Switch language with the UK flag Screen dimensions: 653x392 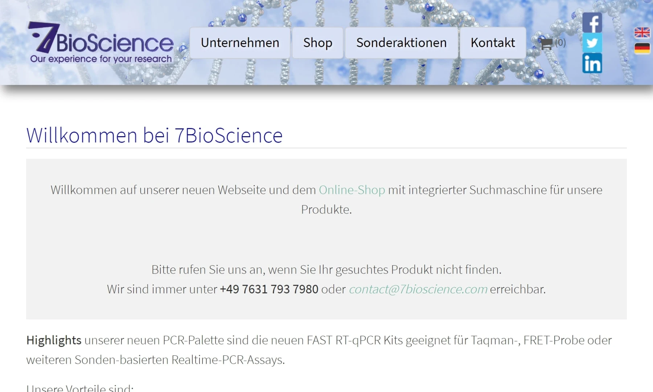click(x=642, y=33)
